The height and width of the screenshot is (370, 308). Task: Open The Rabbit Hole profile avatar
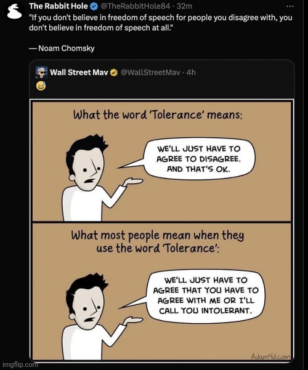(x=15, y=12)
